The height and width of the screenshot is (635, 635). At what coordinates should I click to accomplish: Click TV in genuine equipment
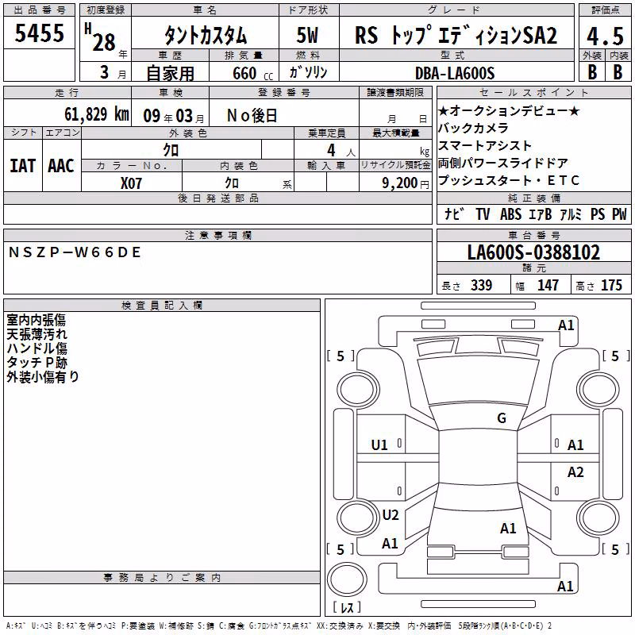coord(483,214)
